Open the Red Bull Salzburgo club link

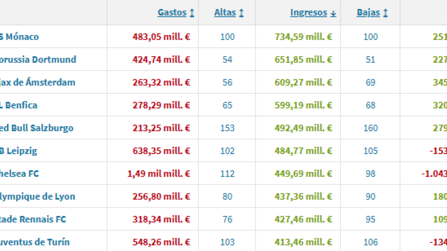[37, 128]
